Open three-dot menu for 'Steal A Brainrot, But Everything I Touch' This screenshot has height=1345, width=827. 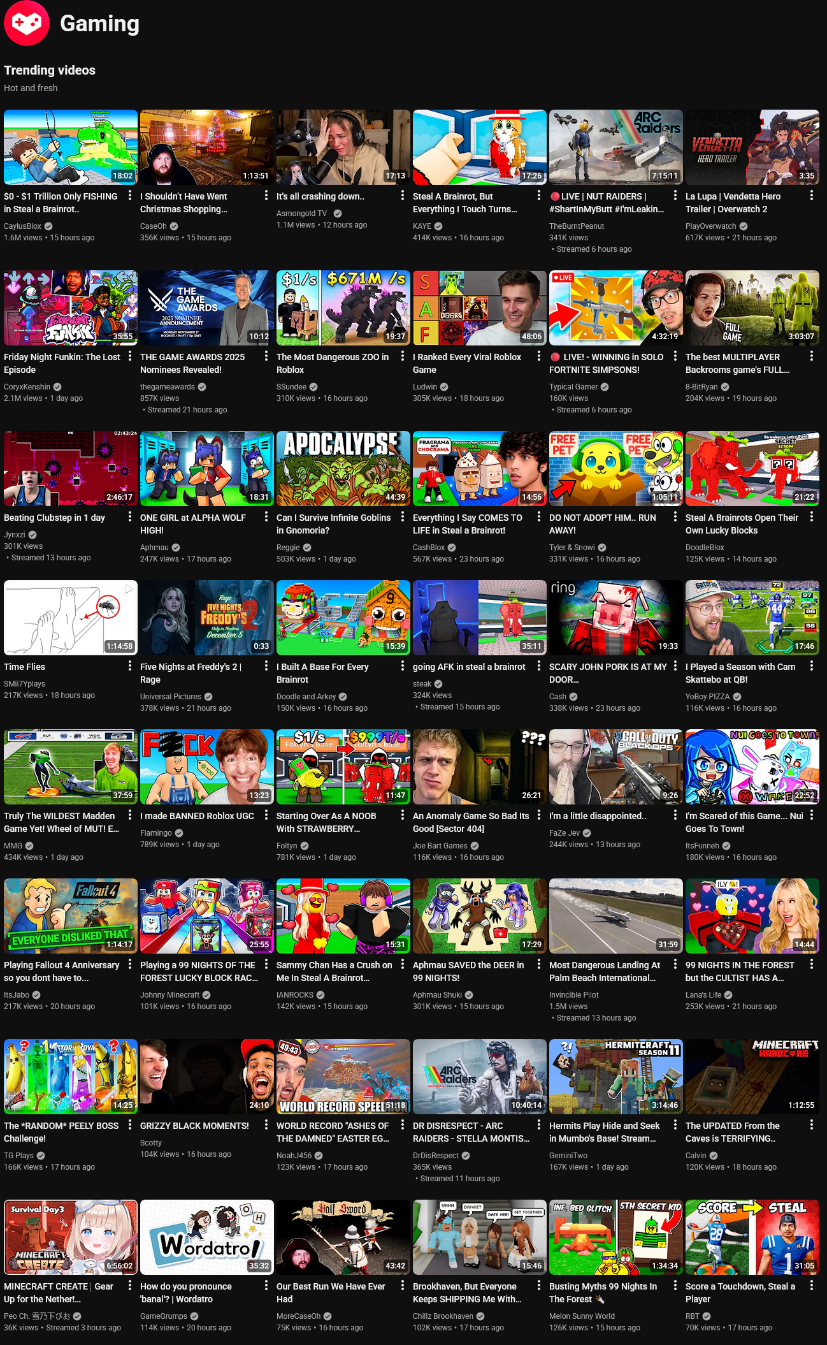(539, 196)
